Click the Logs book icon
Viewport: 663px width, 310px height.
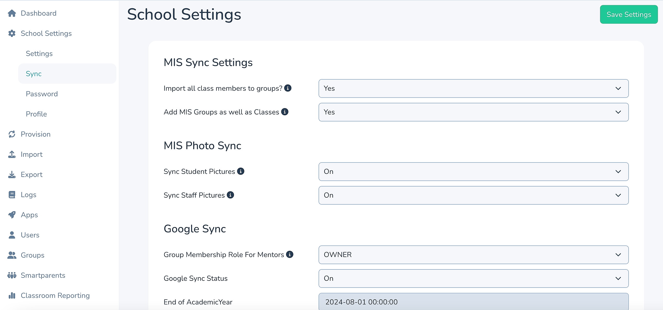[x=12, y=195]
